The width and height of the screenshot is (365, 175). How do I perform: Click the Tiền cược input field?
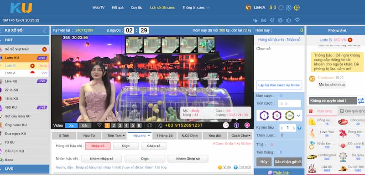coord(289,103)
